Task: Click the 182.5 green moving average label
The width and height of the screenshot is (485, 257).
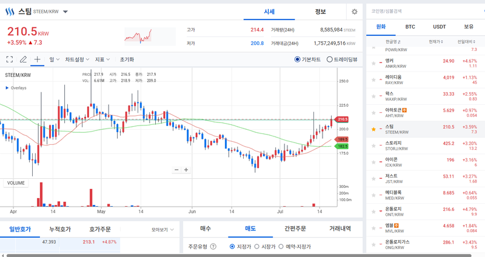Action: (342, 146)
